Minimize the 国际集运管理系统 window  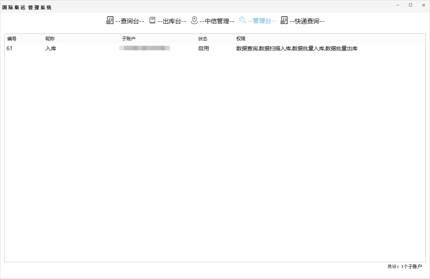tap(398, 5)
